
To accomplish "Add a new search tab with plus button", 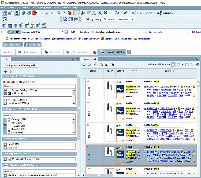I will [129, 52].
